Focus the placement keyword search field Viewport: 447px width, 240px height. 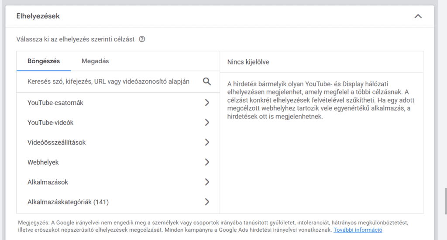(108, 82)
